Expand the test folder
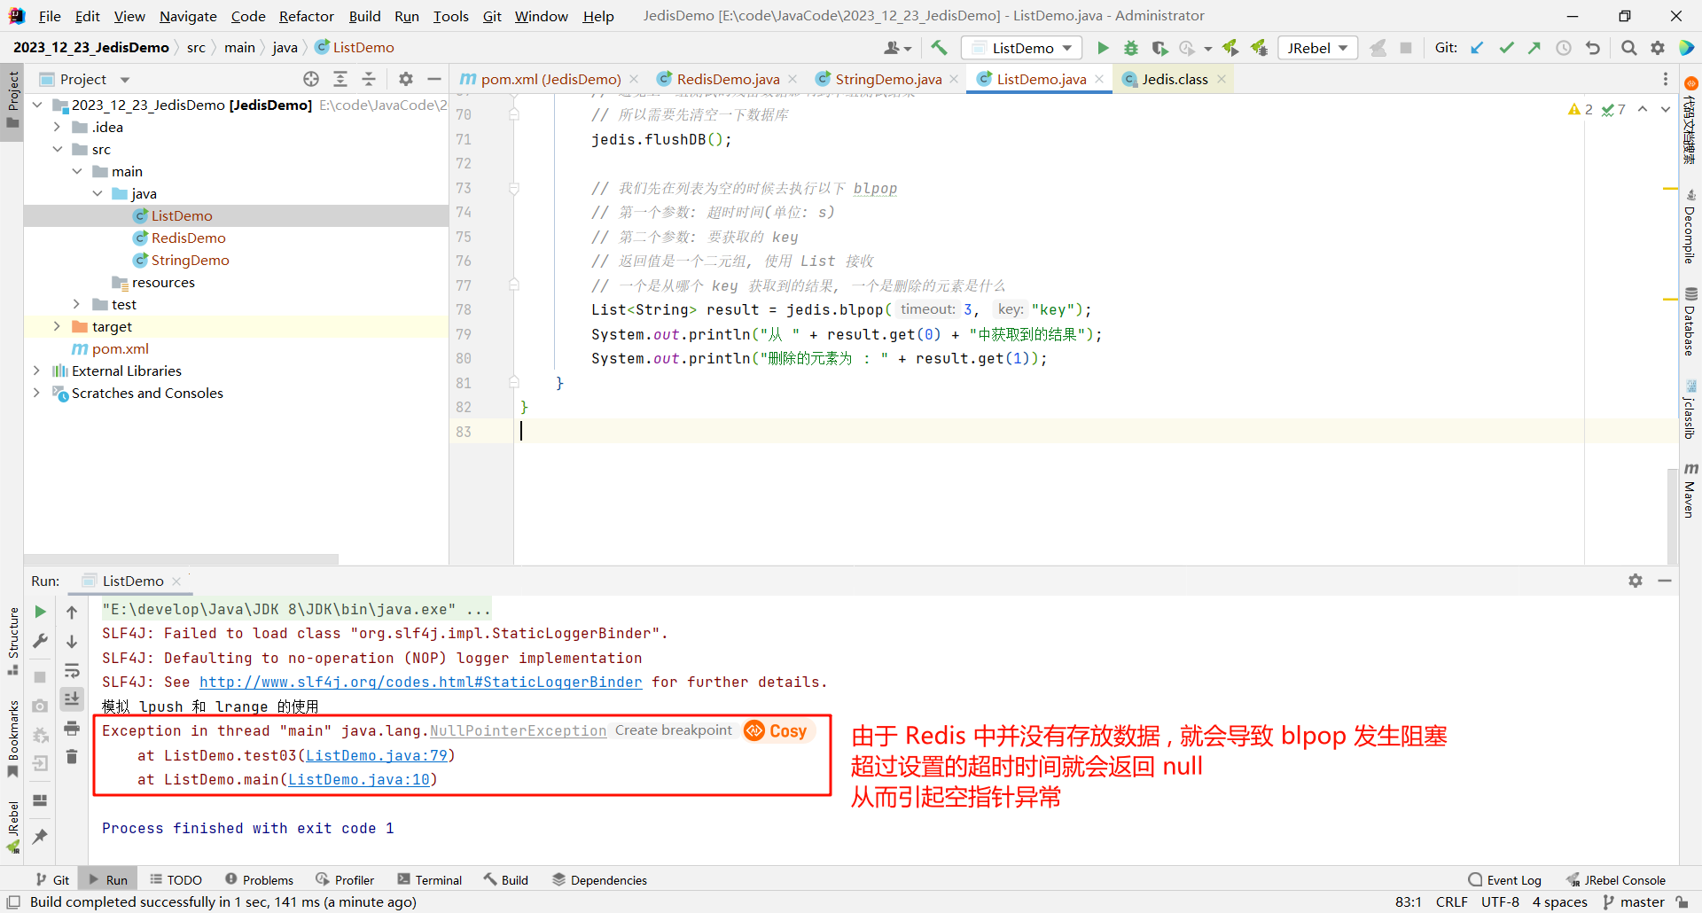 [x=77, y=304]
